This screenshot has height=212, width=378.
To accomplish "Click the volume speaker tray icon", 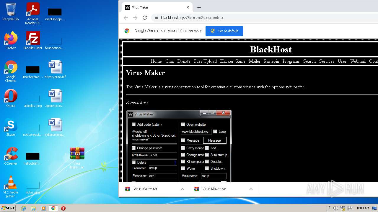I will tap(336, 208).
